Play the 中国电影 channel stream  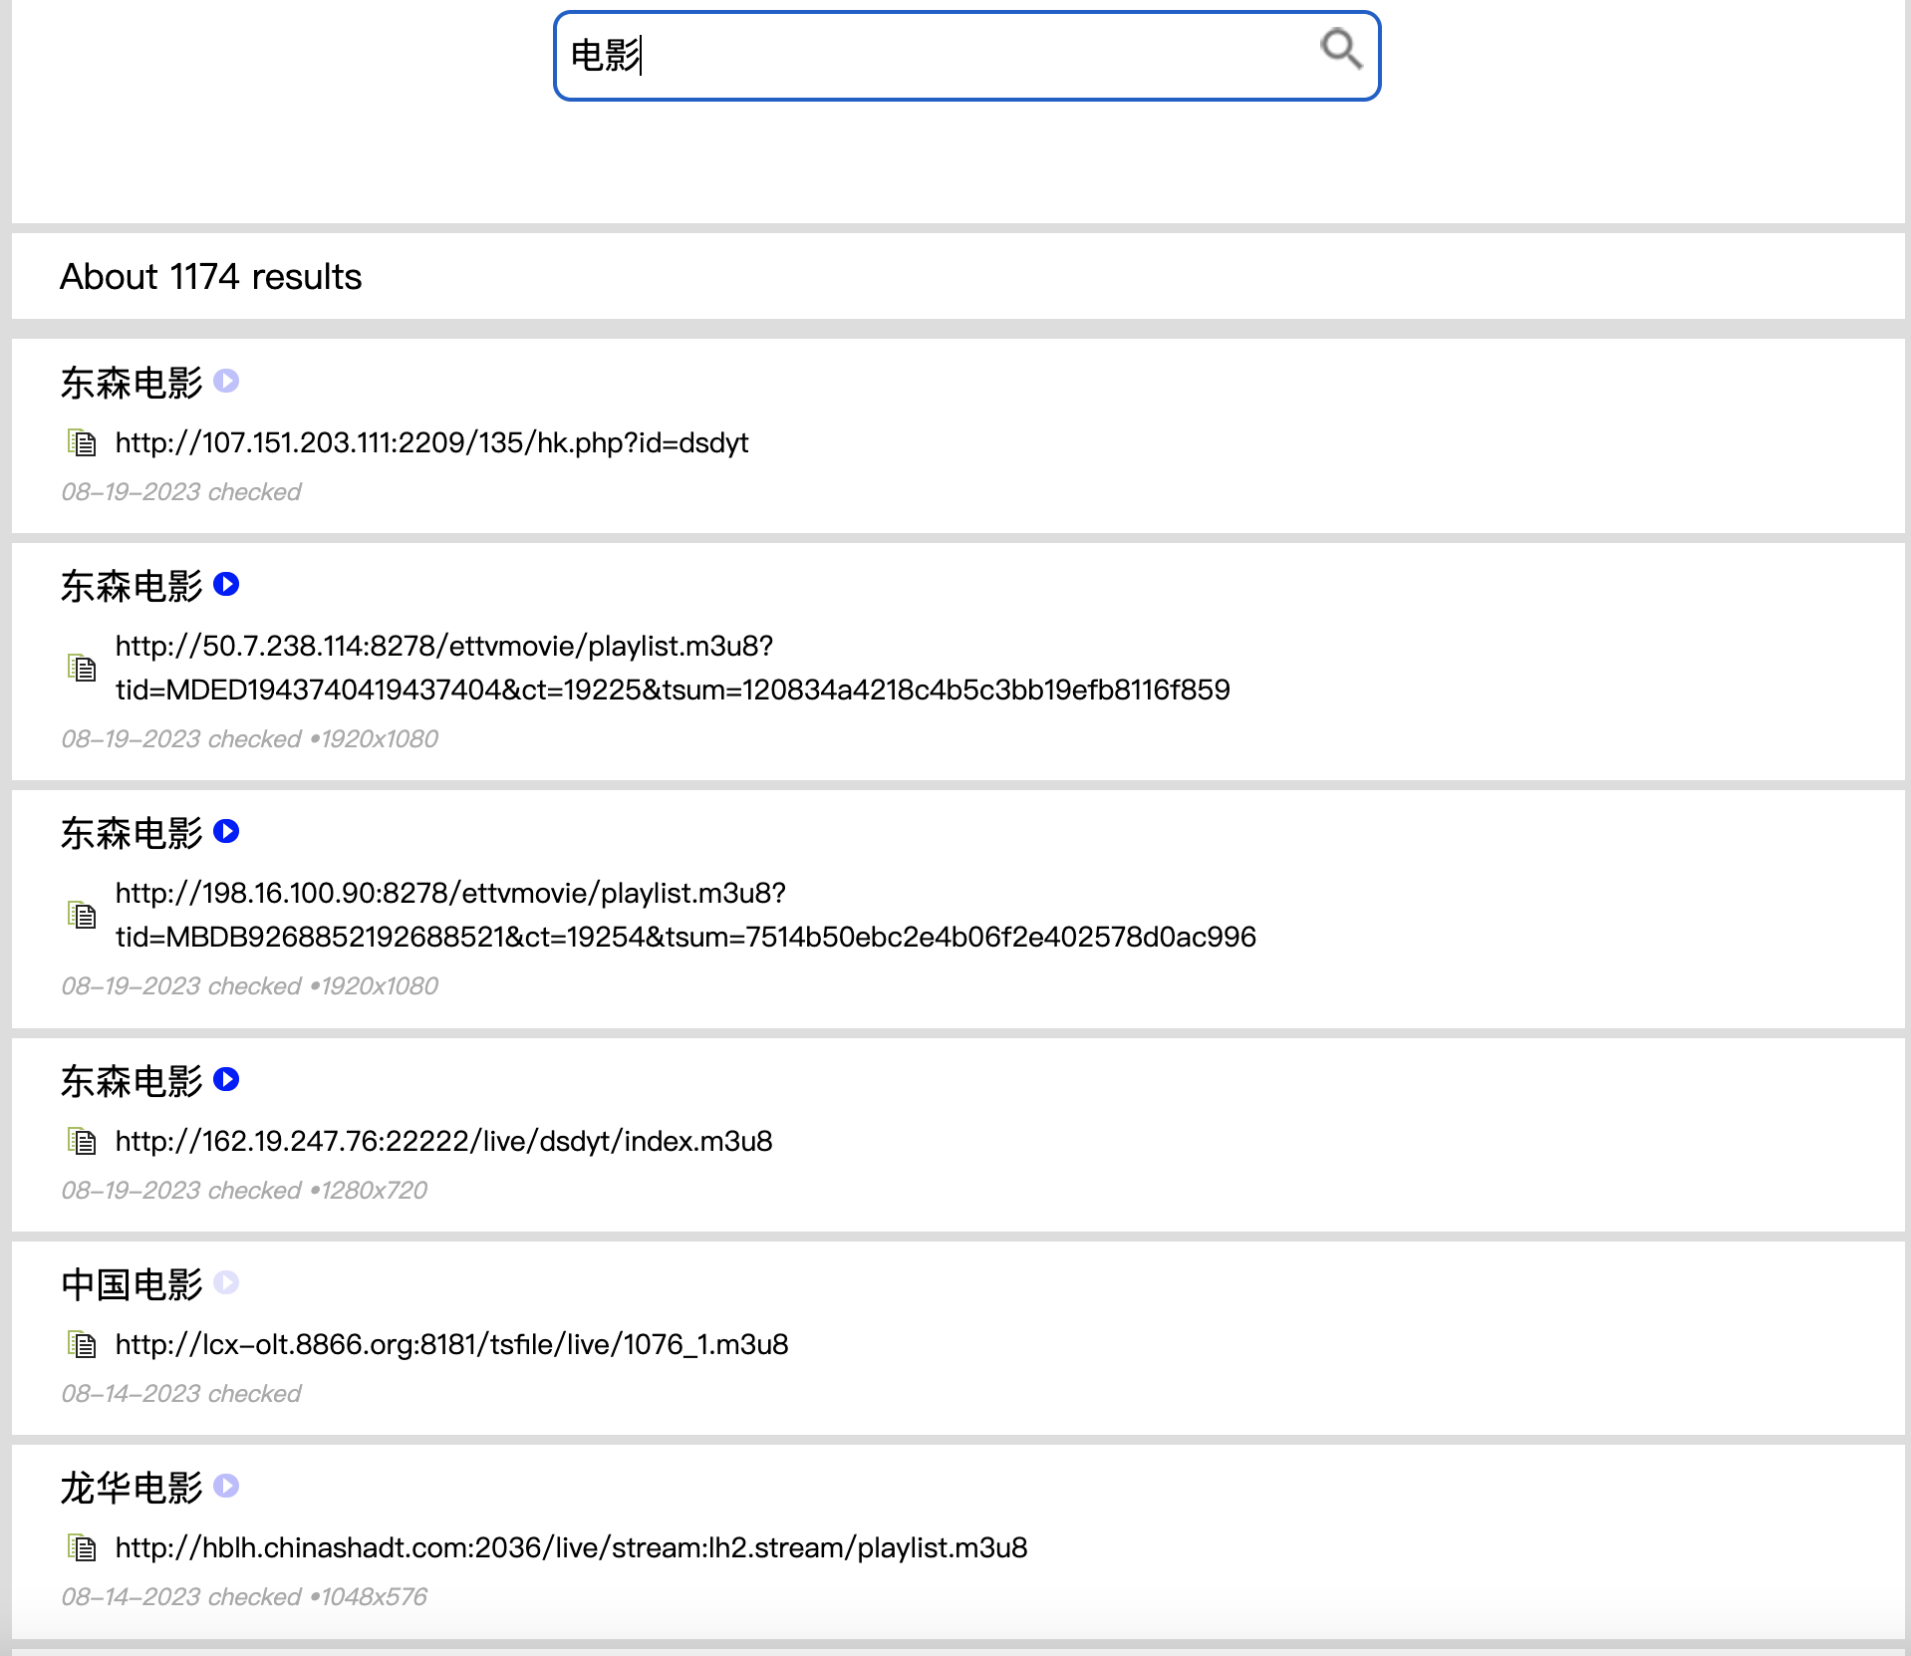tap(226, 1283)
